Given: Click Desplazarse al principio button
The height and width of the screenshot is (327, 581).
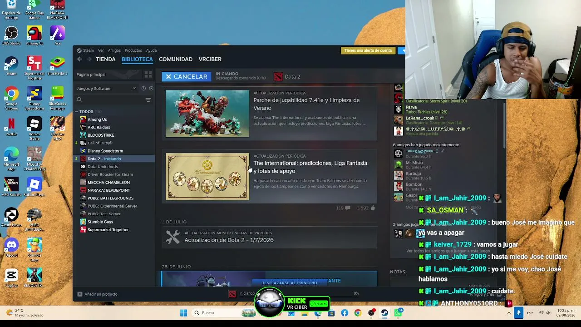Looking at the screenshot, I should click(x=289, y=283).
